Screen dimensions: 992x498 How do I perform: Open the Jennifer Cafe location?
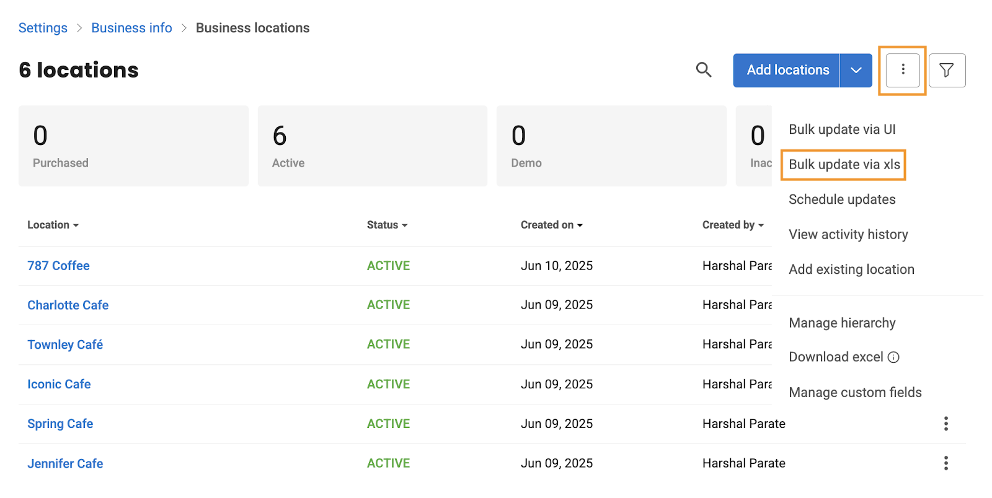(x=65, y=464)
